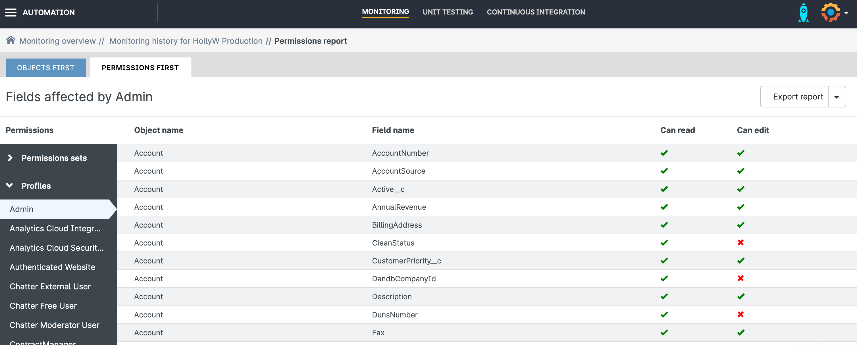
Task: Click the red cross for DunsNumber edit
Action: tap(740, 314)
